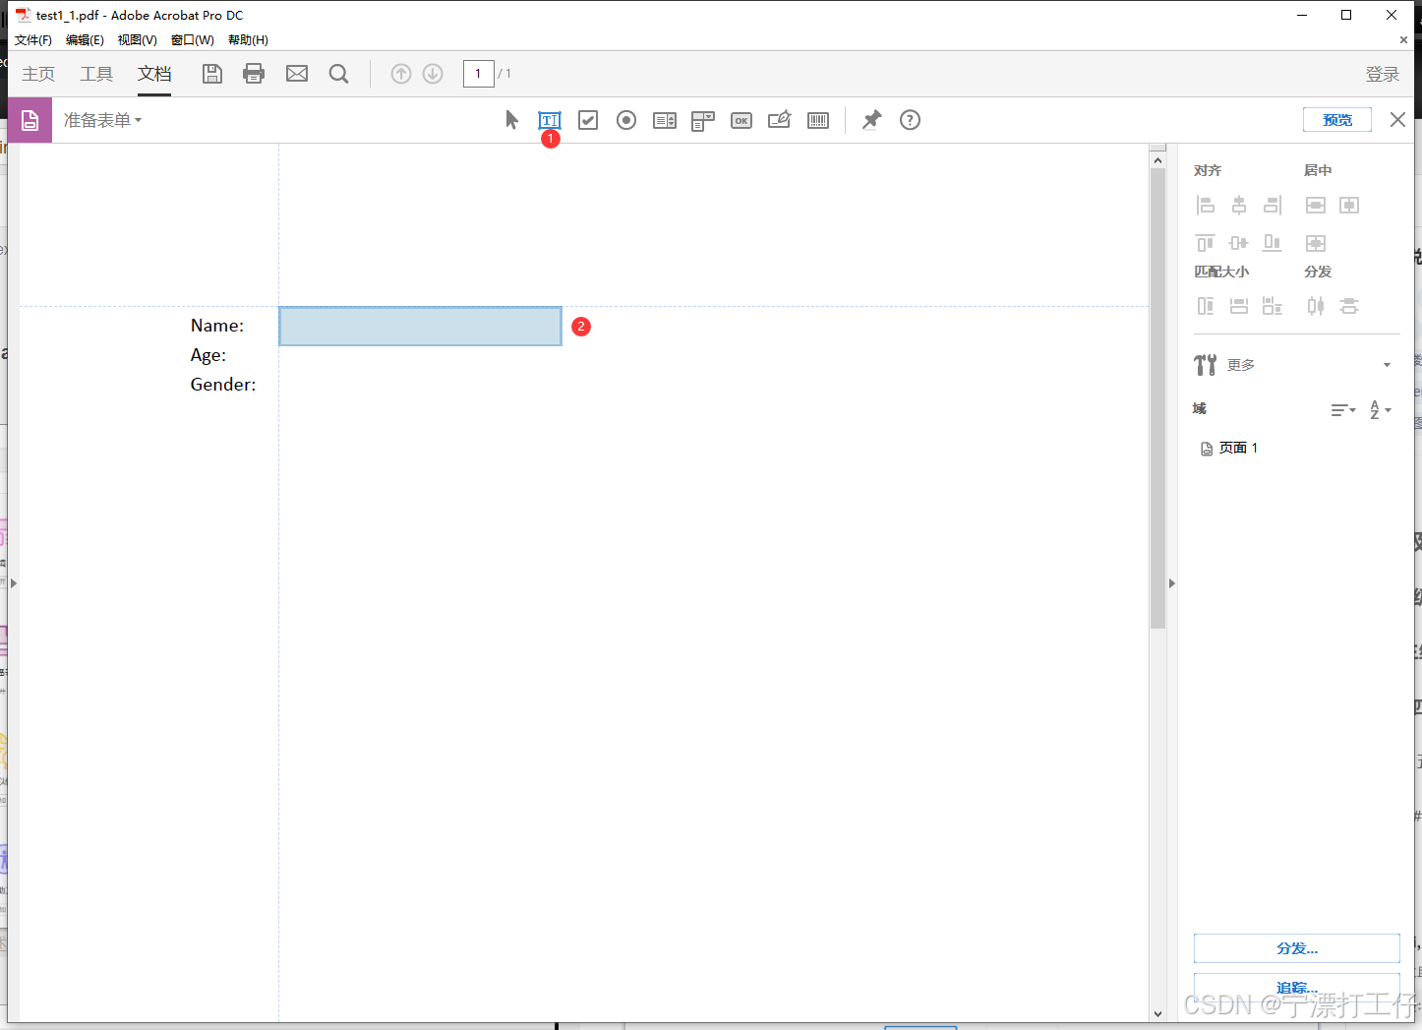Click the page number input box
Screen dimensions: 1422x1030
(479, 74)
